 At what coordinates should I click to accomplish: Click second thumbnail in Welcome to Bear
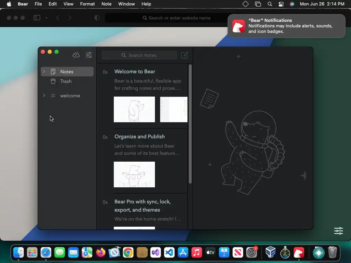pos(174,109)
